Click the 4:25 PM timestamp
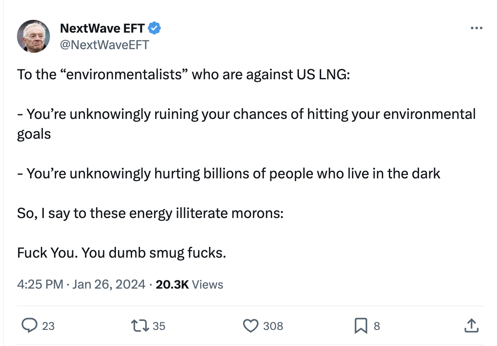The width and height of the screenshot is (497, 346). tap(40, 284)
